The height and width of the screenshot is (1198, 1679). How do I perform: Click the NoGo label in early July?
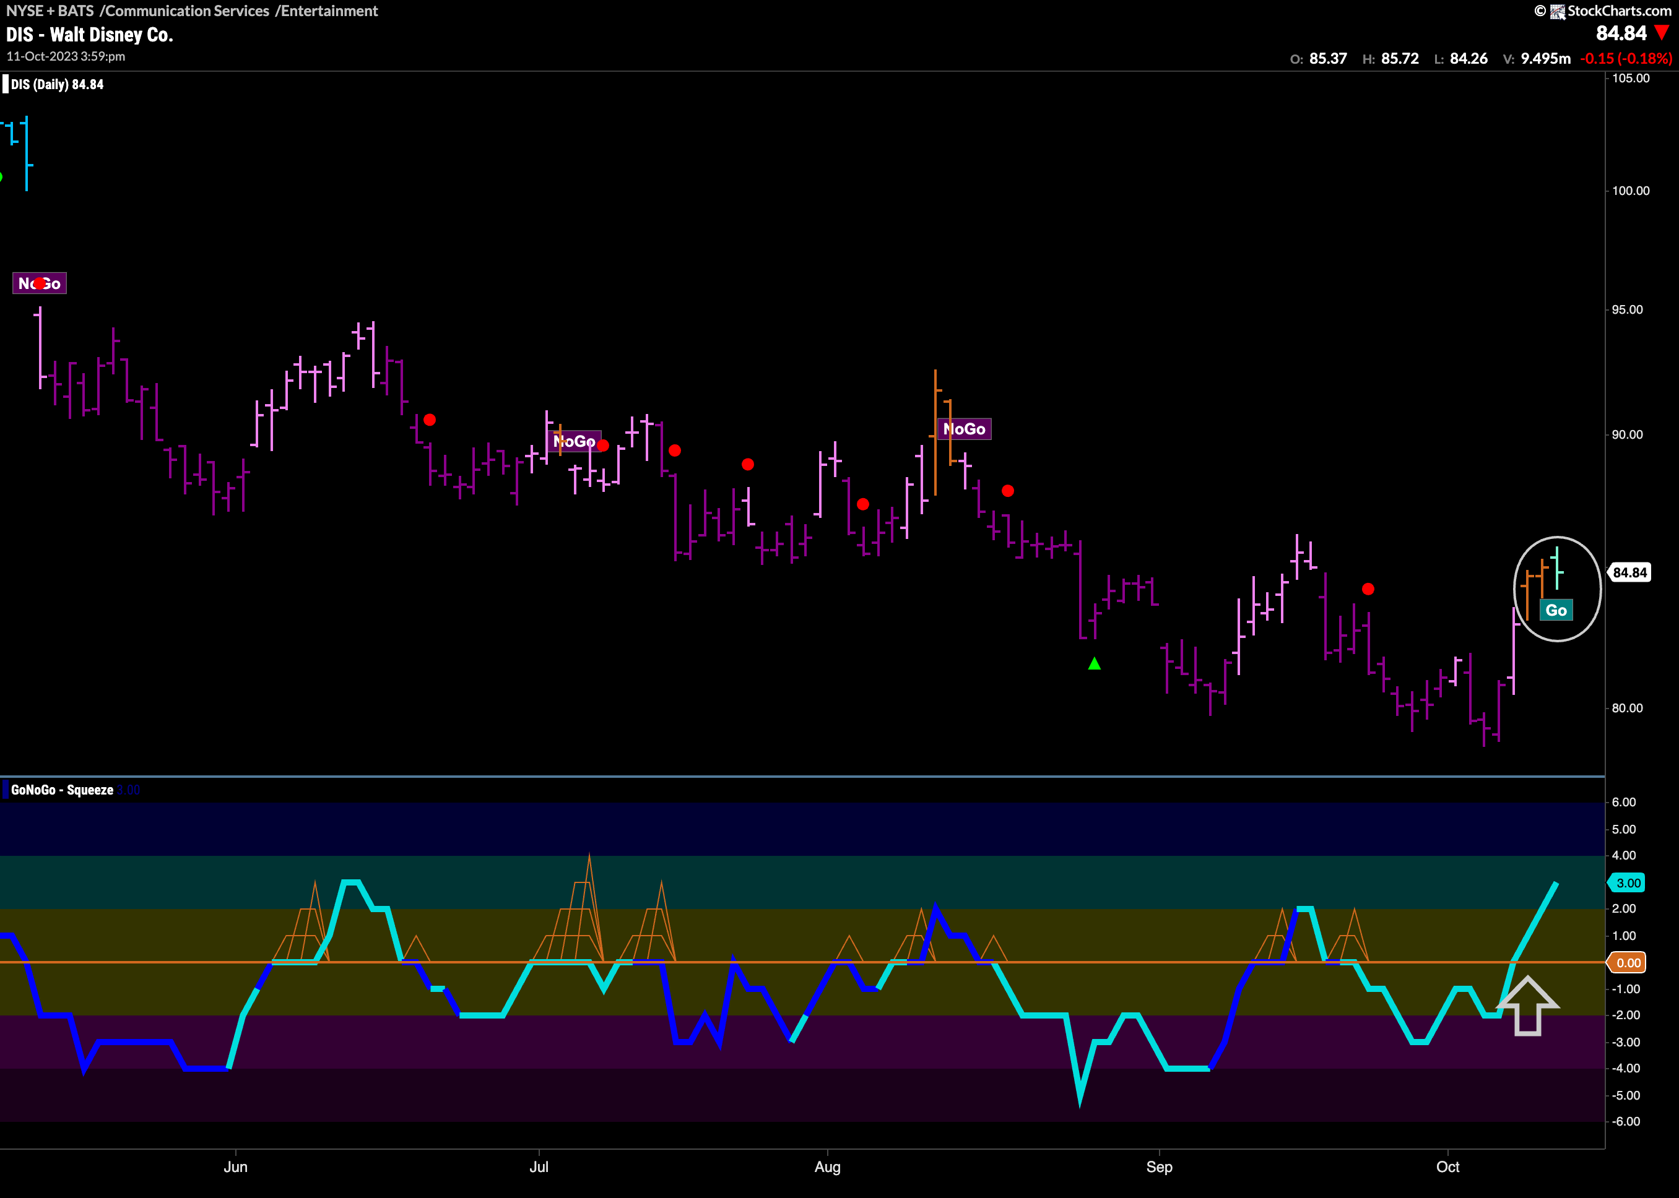tap(574, 441)
